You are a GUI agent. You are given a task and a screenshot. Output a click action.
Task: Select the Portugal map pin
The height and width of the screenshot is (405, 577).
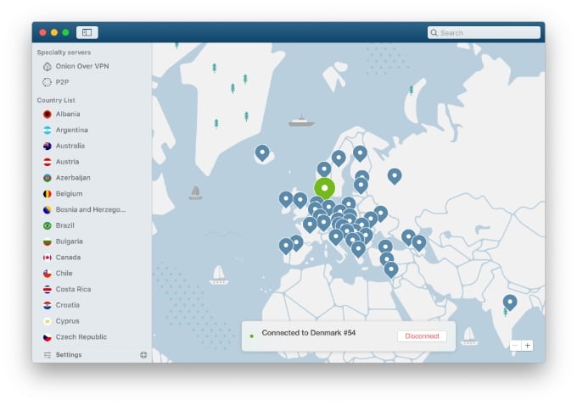click(x=286, y=246)
